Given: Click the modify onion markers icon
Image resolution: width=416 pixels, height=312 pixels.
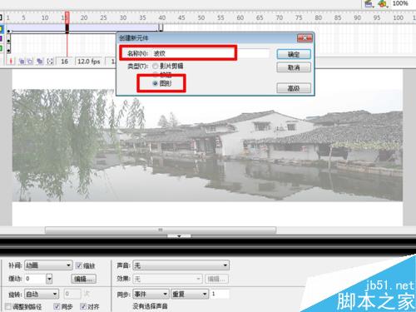Looking at the screenshot, I should tap(50, 61).
